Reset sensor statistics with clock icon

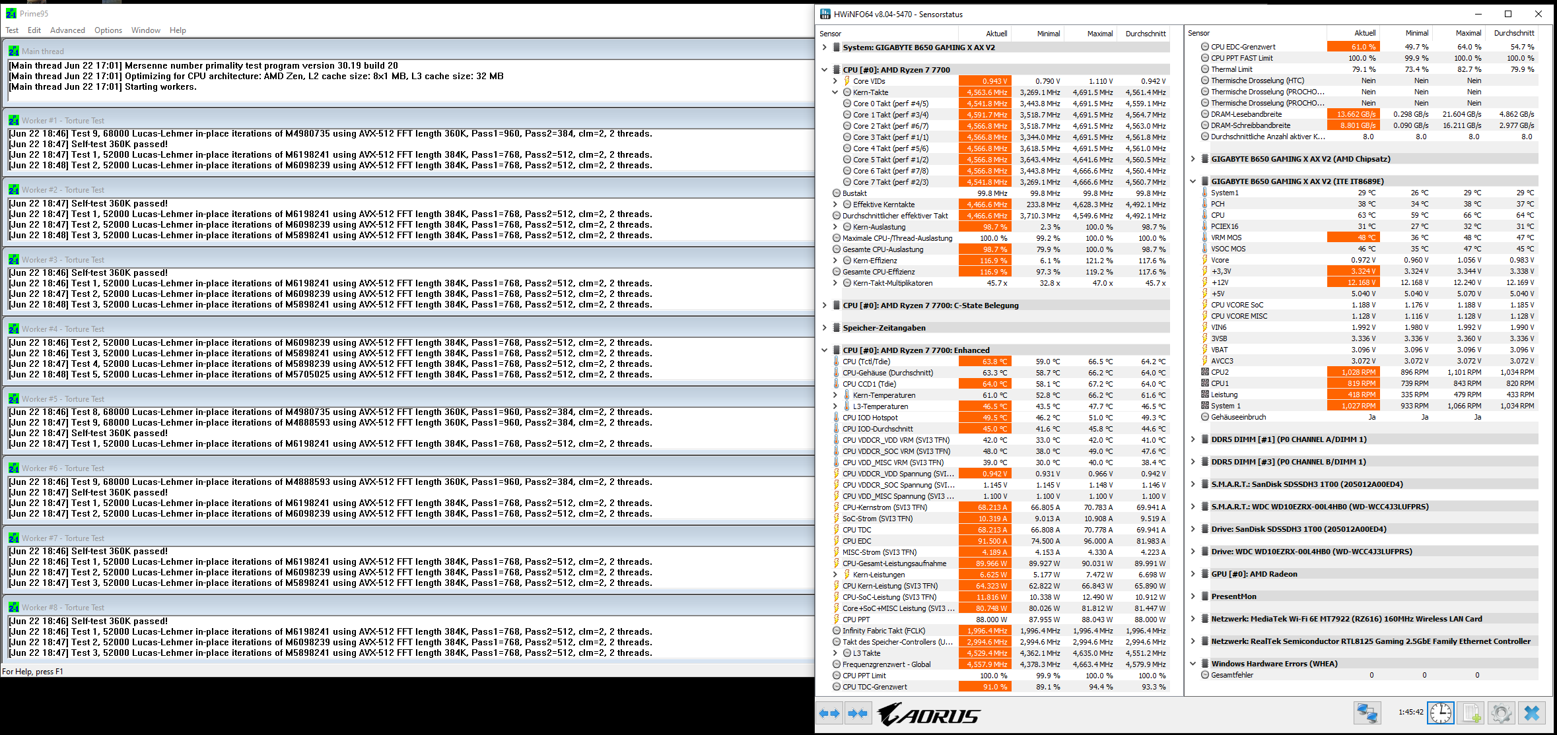pyautogui.click(x=1440, y=713)
